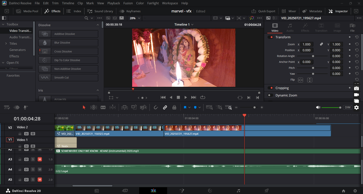Image resolution: width=363 pixels, height=194 pixels.
Task: Click the Quick Export button
Action: [x=263, y=11]
